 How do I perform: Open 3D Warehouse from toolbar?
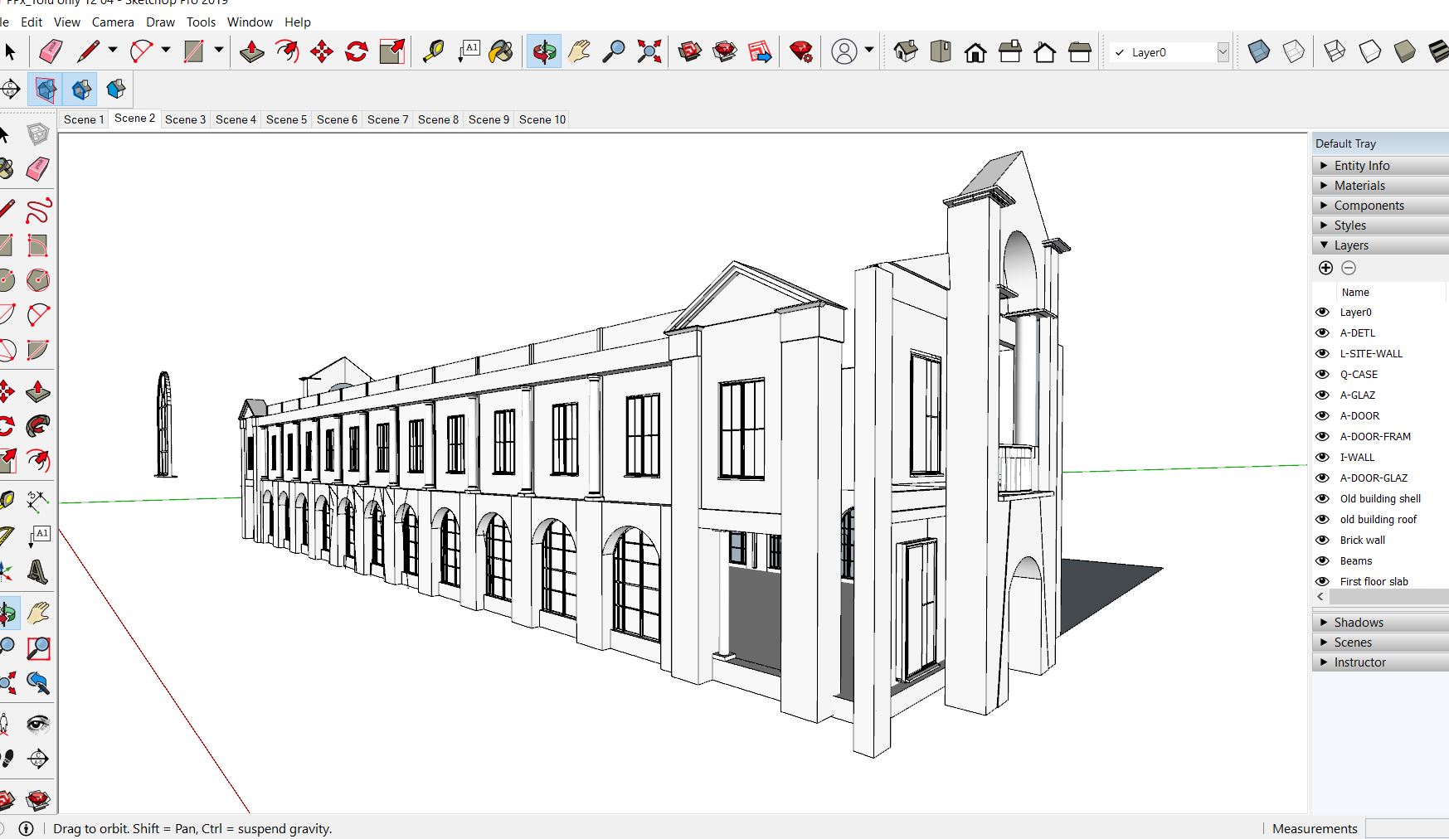click(x=689, y=51)
